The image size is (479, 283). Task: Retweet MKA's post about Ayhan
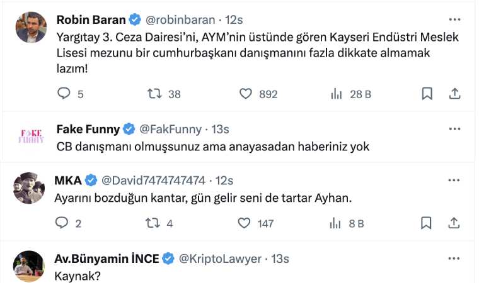pyautogui.click(x=154, y=223)
